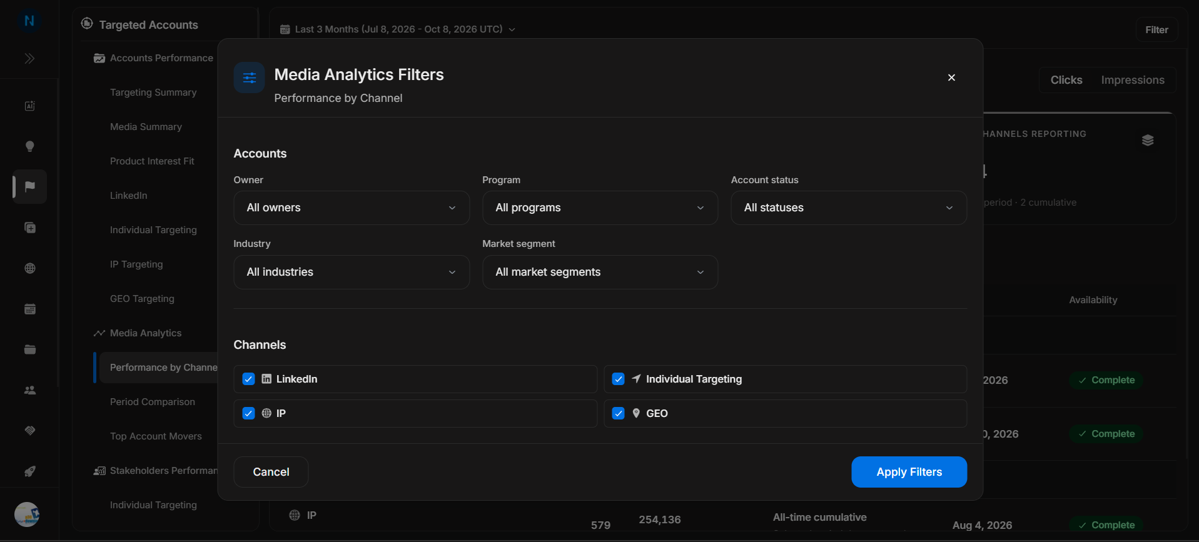
Task: Expand the sidebar with the double-chevron icon
Action: click(29, 59)
